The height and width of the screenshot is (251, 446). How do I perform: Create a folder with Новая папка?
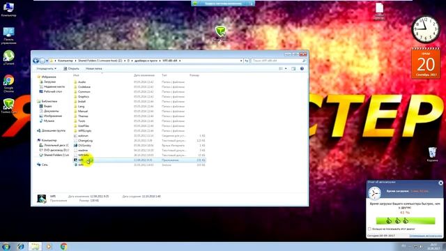pyautogui.click(x=93, y=68)
